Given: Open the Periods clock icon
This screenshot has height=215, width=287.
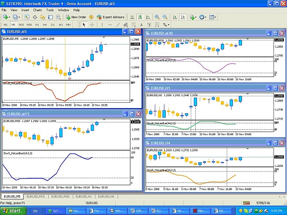Looking at the screenshot, I should point(202,17).
